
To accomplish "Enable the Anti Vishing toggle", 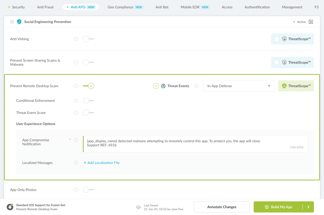I will pos(88,39).
